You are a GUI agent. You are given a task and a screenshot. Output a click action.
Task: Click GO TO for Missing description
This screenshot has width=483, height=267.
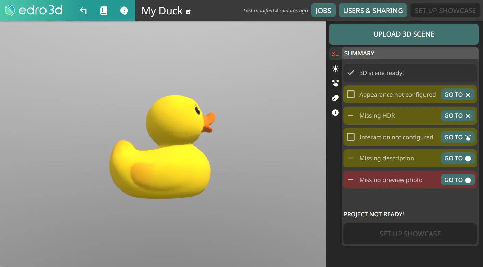pyautogui.click(x=458, y=158)
